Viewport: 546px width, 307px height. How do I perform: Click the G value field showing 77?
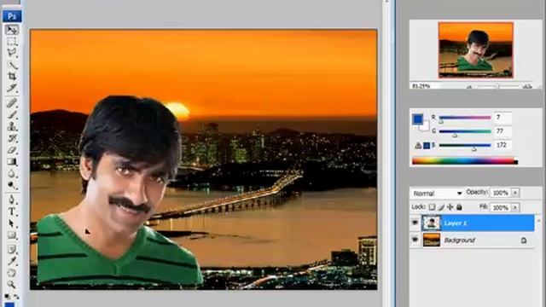[x=502, y=131]
